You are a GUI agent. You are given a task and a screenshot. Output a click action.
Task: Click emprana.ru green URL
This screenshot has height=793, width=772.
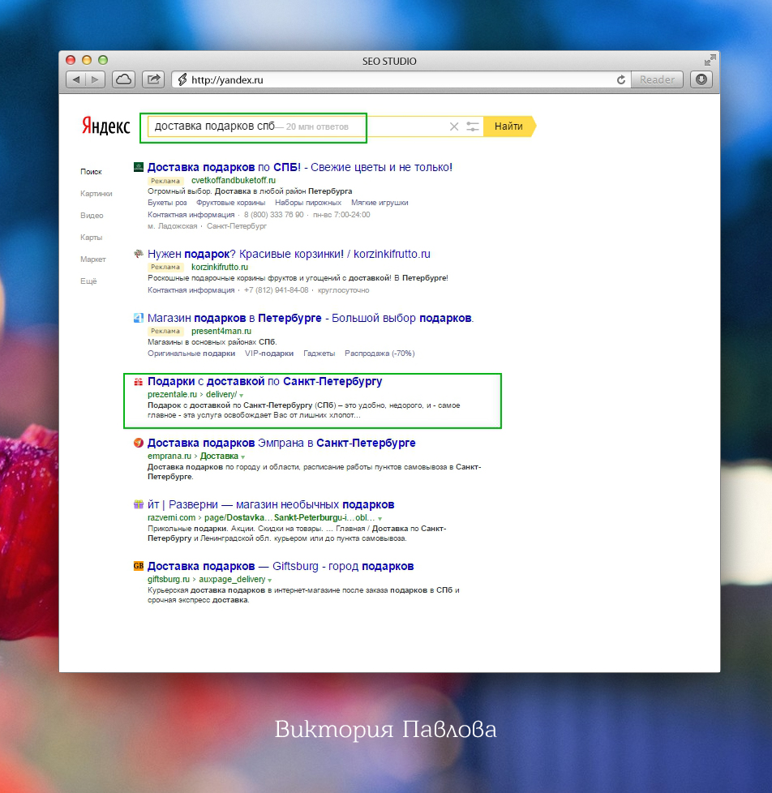[x=169, y=457]
